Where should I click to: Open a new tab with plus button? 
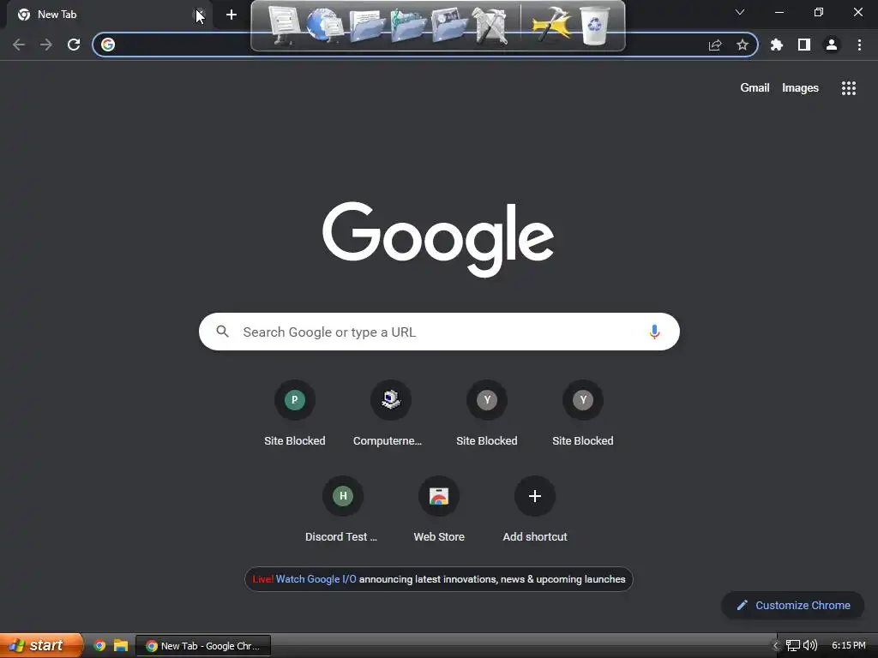pyautogui.click(x=232, y=15)
